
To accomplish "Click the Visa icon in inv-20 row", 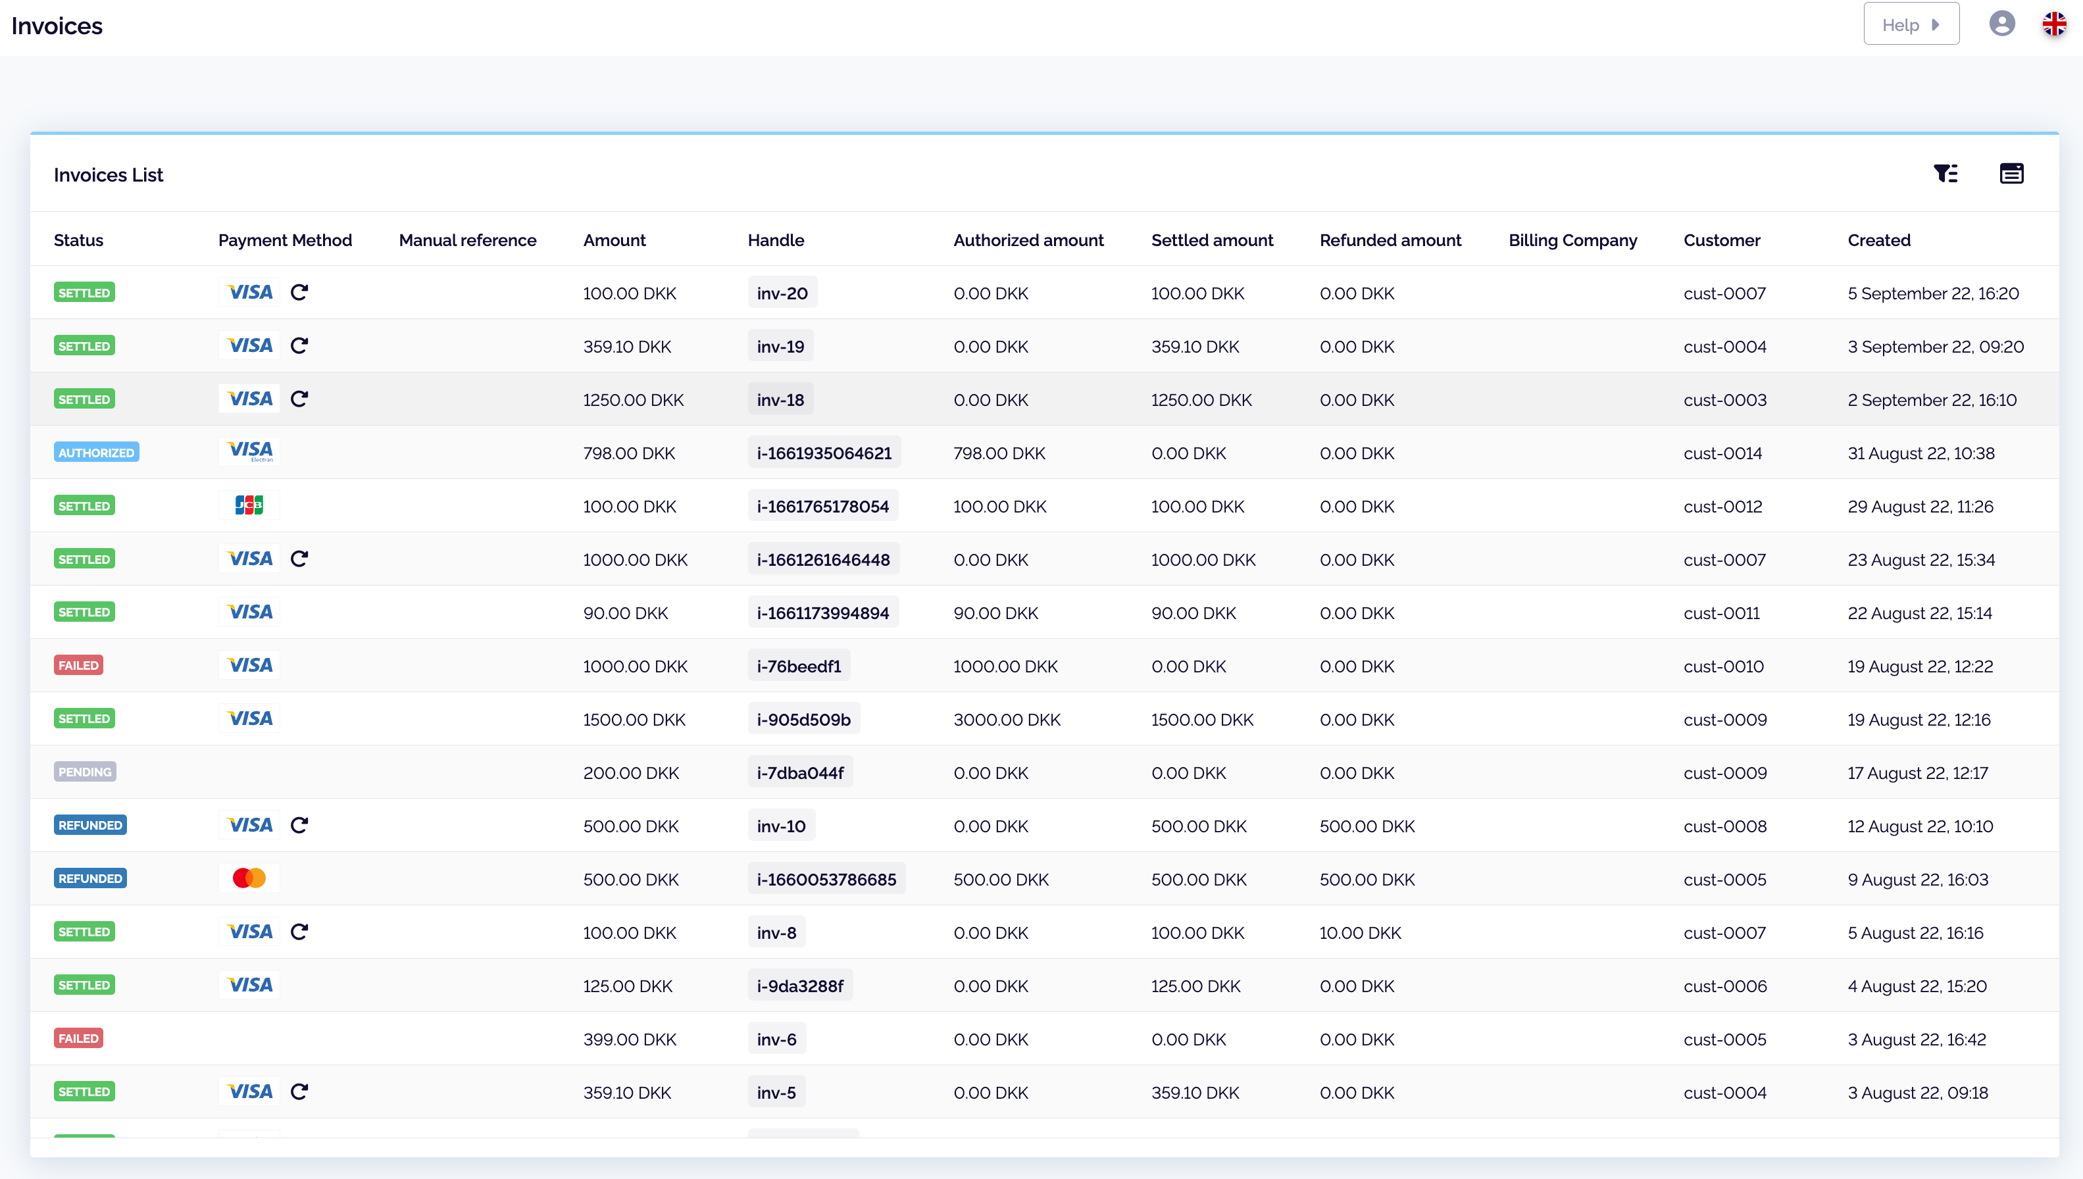I will coord(249,292).
